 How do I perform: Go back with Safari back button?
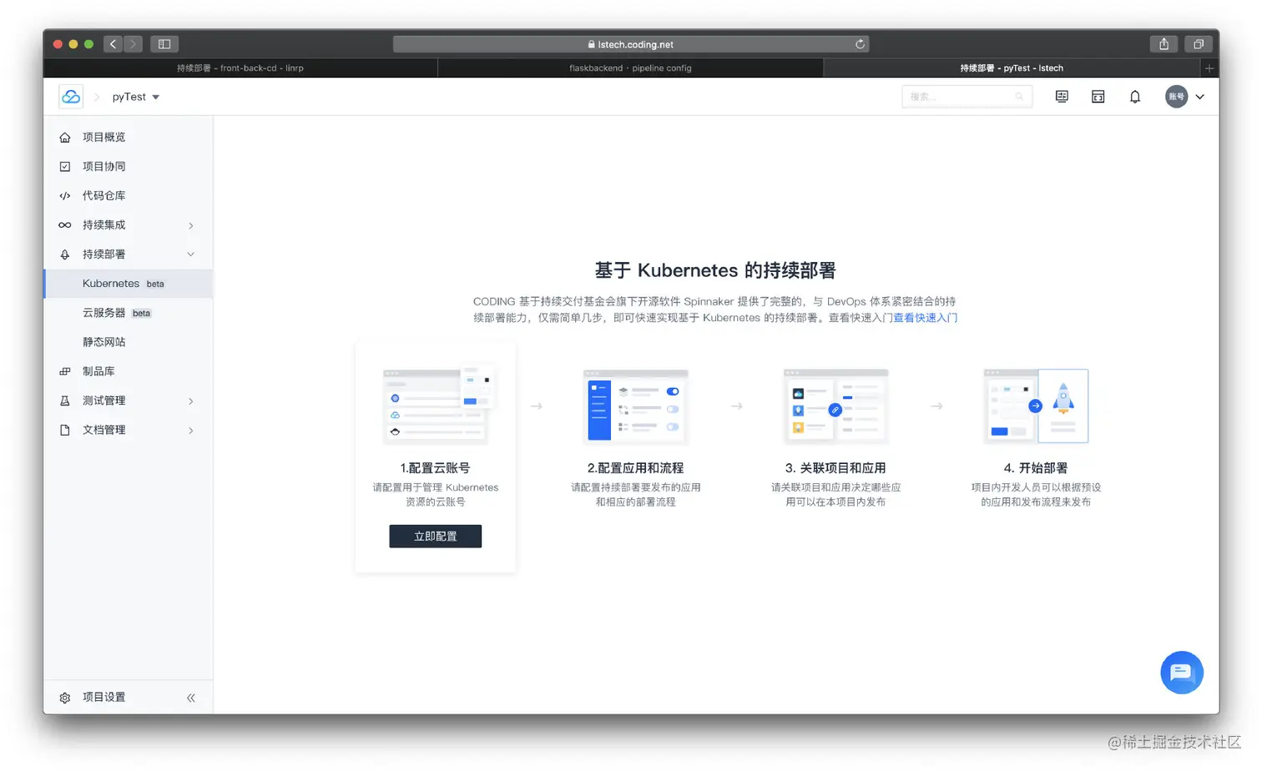pyautogui.click(x=114, y=44)
